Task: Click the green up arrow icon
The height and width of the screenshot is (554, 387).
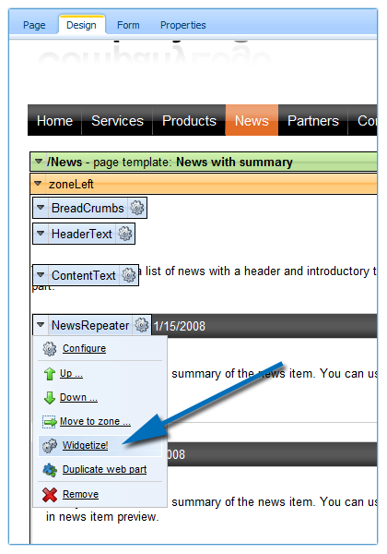Action: pyautogui.click(x=50, y=374)
